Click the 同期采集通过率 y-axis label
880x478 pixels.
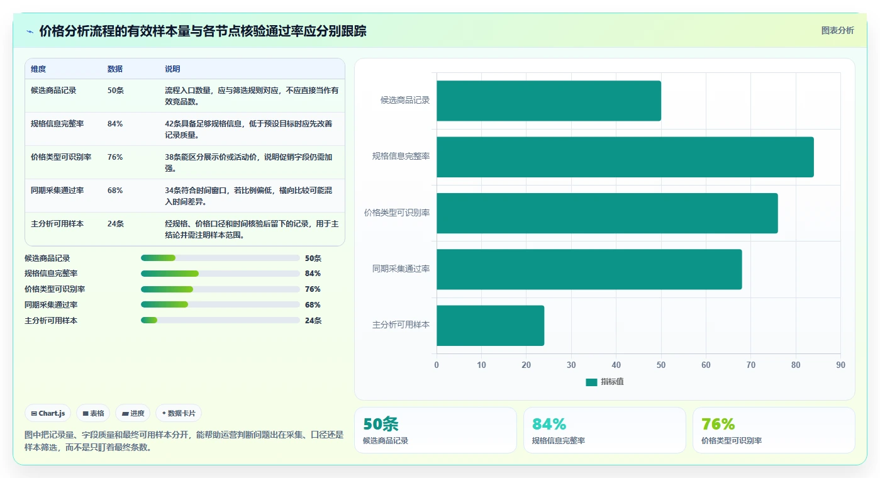pyautogui.click(x=401, y=269)
